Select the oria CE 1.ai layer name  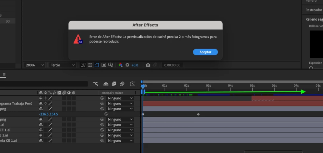[x=8, y=140]
